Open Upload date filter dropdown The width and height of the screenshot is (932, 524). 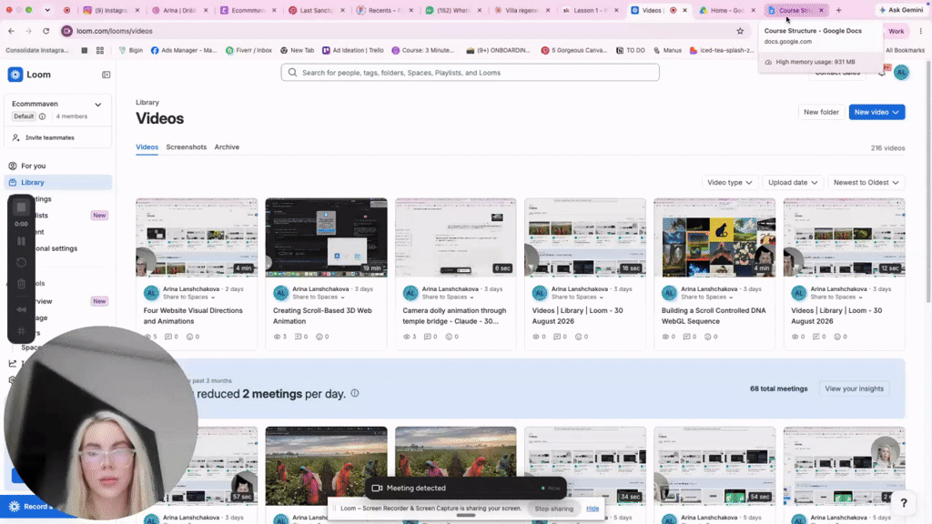pyautogui.click(x=793, y=182)
